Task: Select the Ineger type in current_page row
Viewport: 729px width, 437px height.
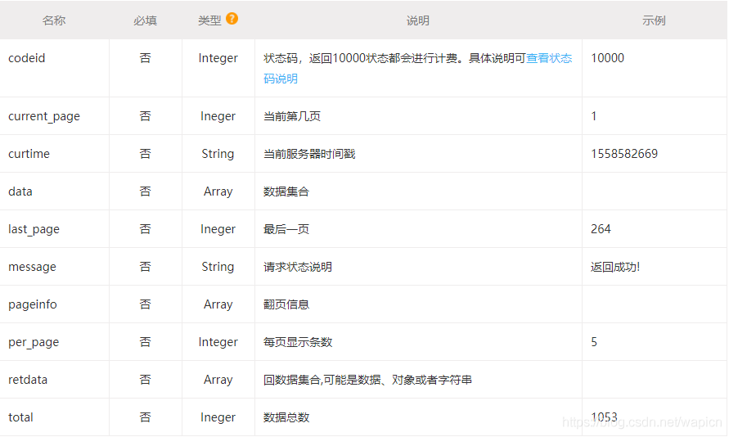Action: 218,116
